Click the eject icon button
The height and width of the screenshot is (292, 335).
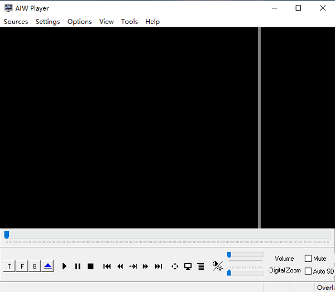(x=47, y=266)
